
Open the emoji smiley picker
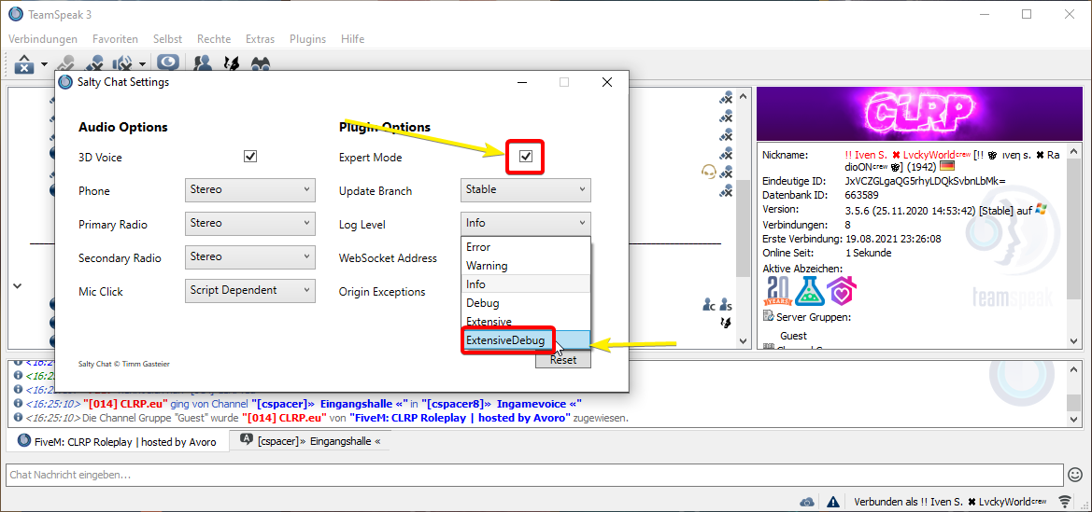pos(1075,475)
